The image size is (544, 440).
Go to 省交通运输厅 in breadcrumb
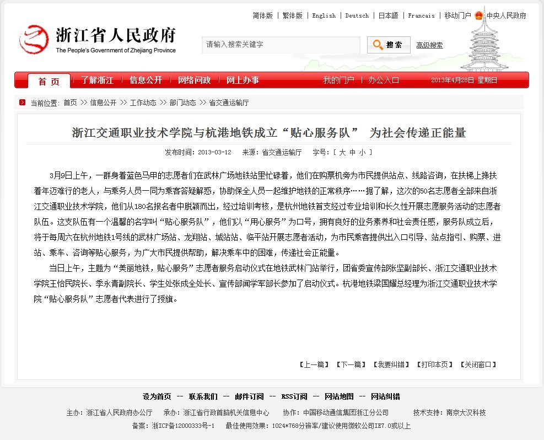(229, 103)
